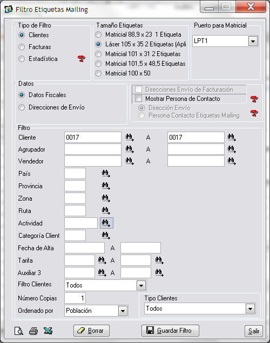
Task: Click the Número Copias input field
Action: coord(75,298)
